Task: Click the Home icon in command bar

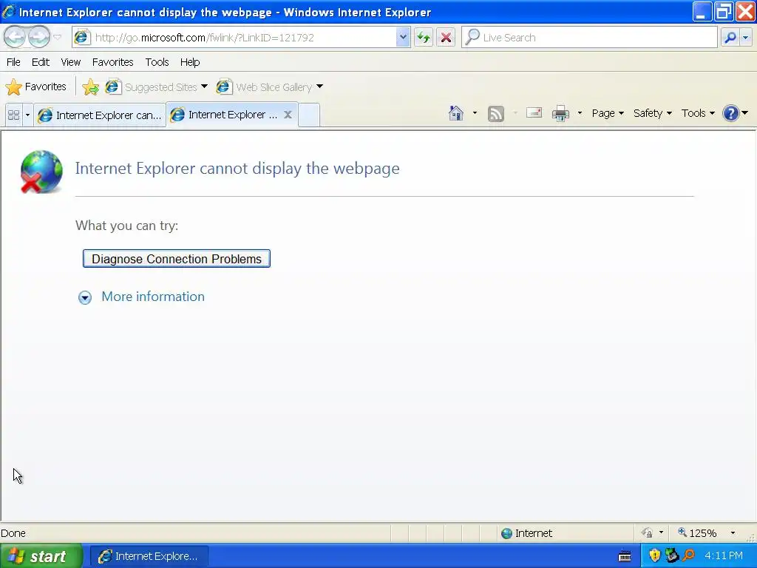Action: [455, 113]
